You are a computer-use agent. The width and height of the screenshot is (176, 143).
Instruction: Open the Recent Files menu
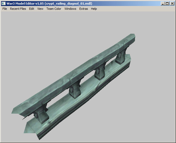tap(18, 9)
